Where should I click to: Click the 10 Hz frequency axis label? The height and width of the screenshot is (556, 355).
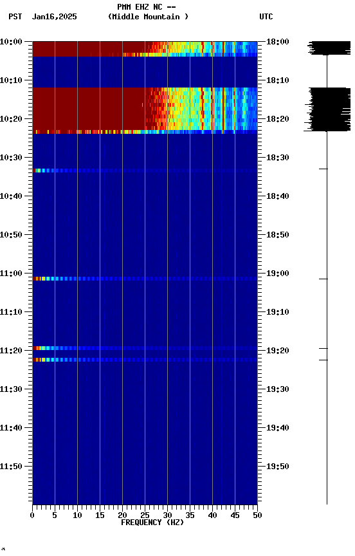click(x=77, y=515)
